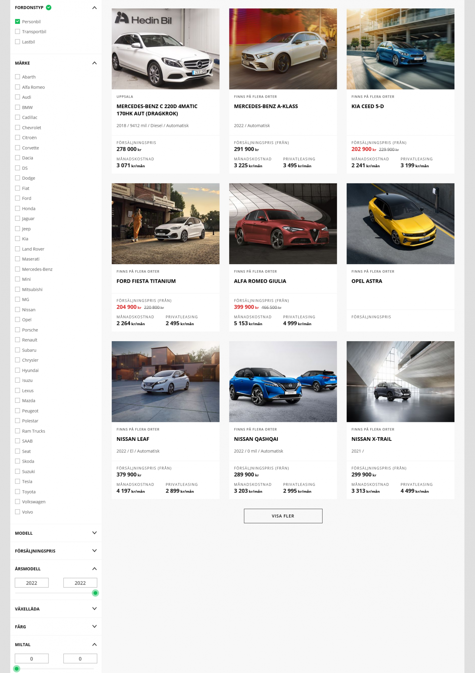Enable the Opel brand checkbox
Viewport: 475px width, 673px height.
coord(17,320)
